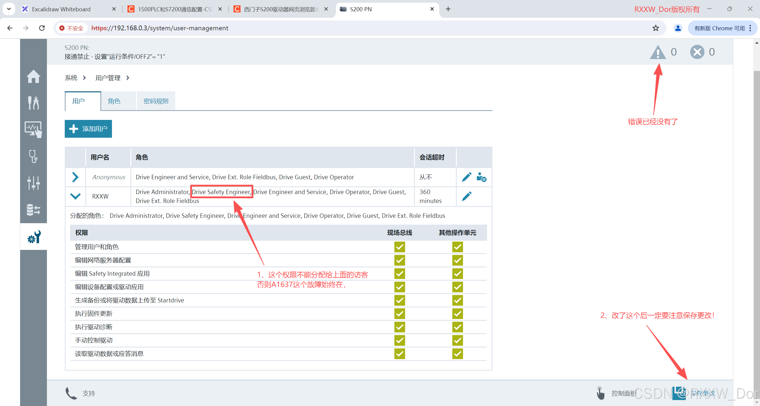The width and height of the screenshot is (760, 406).
Task: Toggle other-unit checkbox for 执行固件更新
Action: click(457, 314)
